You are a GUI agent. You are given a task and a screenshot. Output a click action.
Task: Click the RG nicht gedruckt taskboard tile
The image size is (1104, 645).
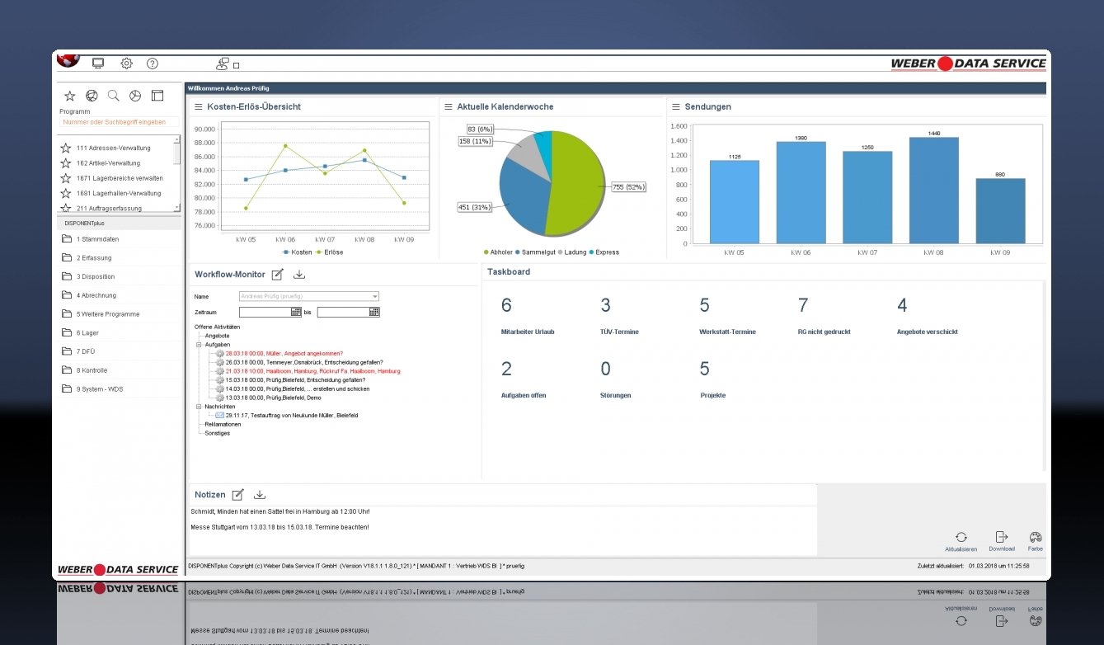[824, 317]
